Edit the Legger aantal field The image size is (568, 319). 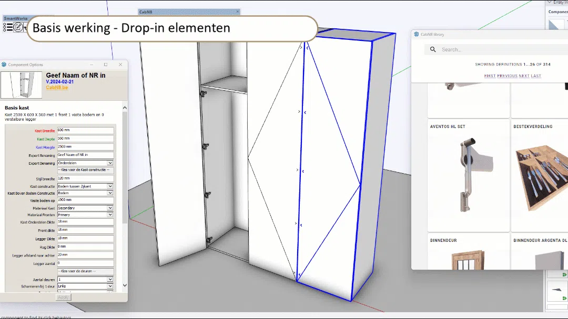pyautogui.click(x=86, y=263)
